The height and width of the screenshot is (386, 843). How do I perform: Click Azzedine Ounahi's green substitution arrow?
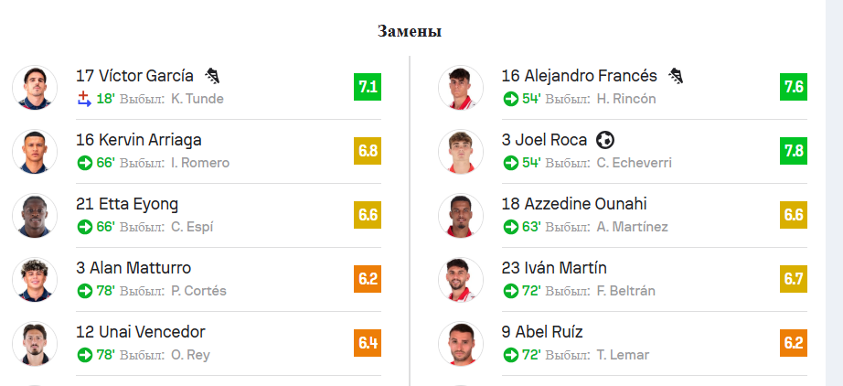[x=511, y=227]
